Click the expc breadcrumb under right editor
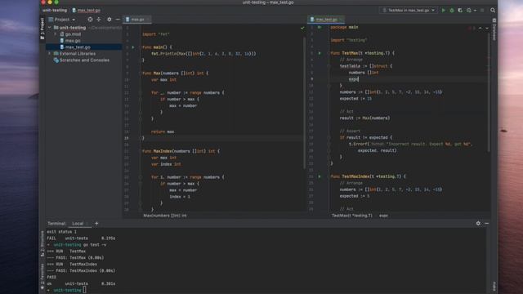This screenshot has width=523, height=294. click(x=383, y=216)
